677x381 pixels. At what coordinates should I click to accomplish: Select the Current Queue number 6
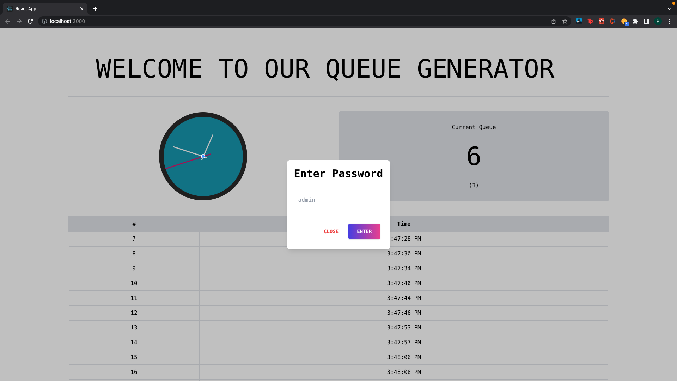pyautogui.click(x=474, y=156)
